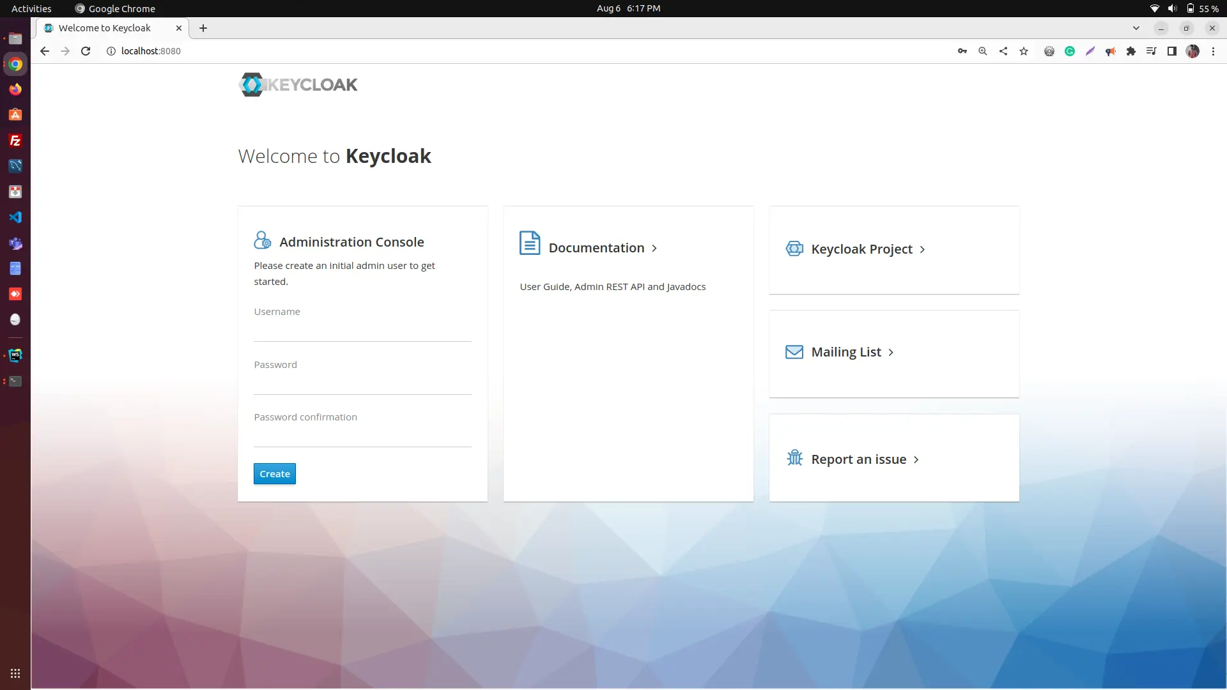Screen dimensions: 1227x690
Task: Bookmark this tab with star icon
Action: [1024, 51]
